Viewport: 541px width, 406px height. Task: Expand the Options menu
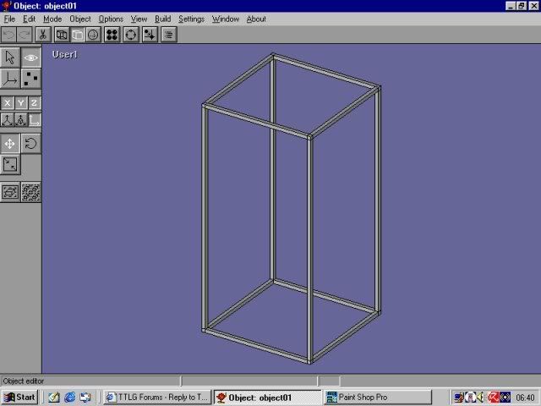click(111, 19)
